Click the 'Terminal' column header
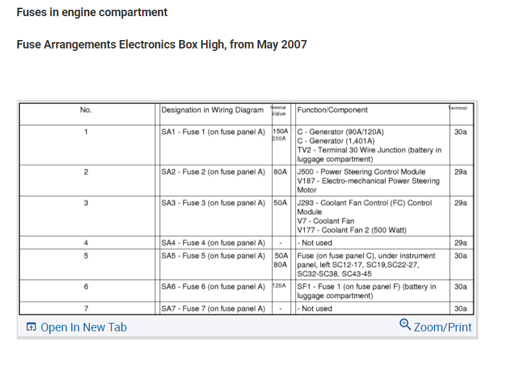511x372 pixels. coord(457,108)
